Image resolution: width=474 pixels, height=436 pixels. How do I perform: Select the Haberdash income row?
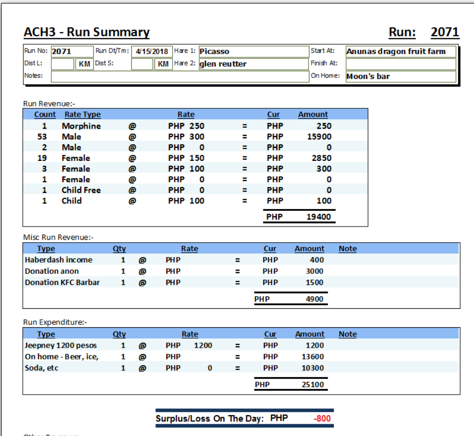click(58, 260)
